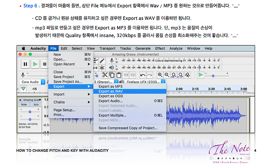Click the Redo arrow icon
Image resolution: width=272 pixels, height=168 pixels.
(150, 75)
